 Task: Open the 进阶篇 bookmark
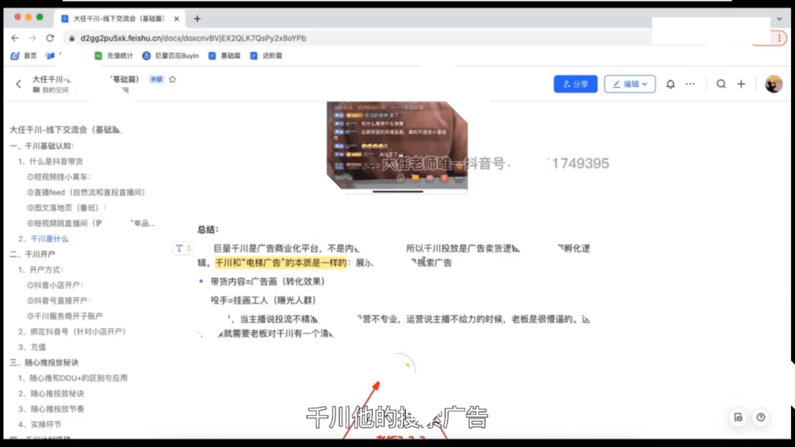266,56
